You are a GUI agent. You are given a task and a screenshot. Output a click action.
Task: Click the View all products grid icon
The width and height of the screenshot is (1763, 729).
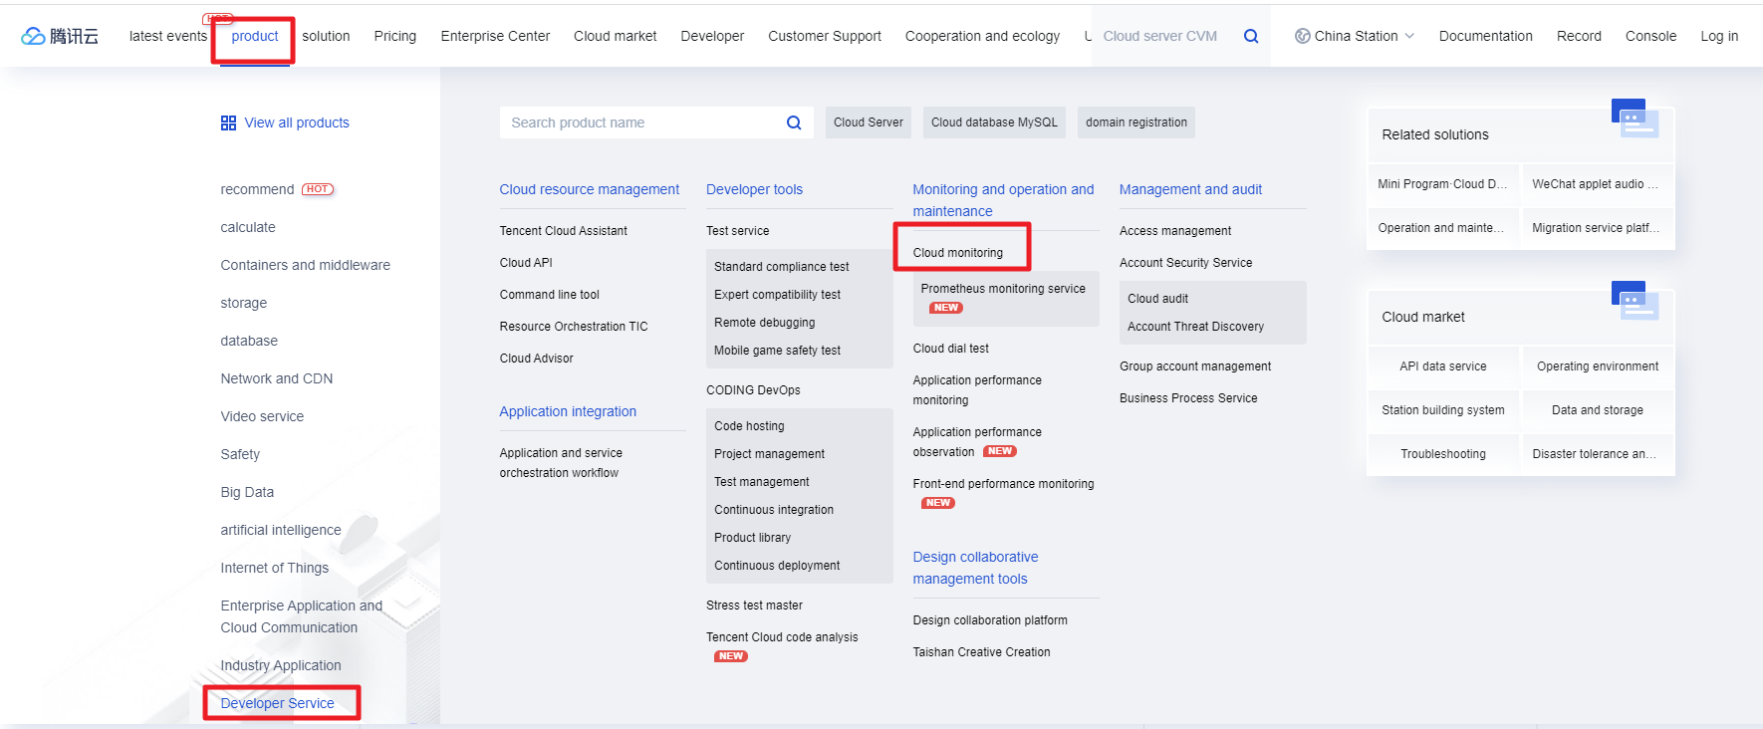228,122
